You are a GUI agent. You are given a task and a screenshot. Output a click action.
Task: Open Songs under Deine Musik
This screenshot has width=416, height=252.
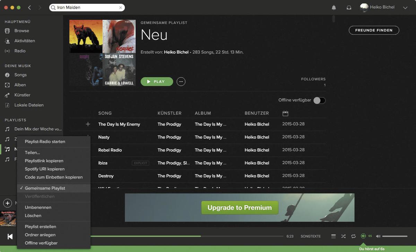point(20,75)
